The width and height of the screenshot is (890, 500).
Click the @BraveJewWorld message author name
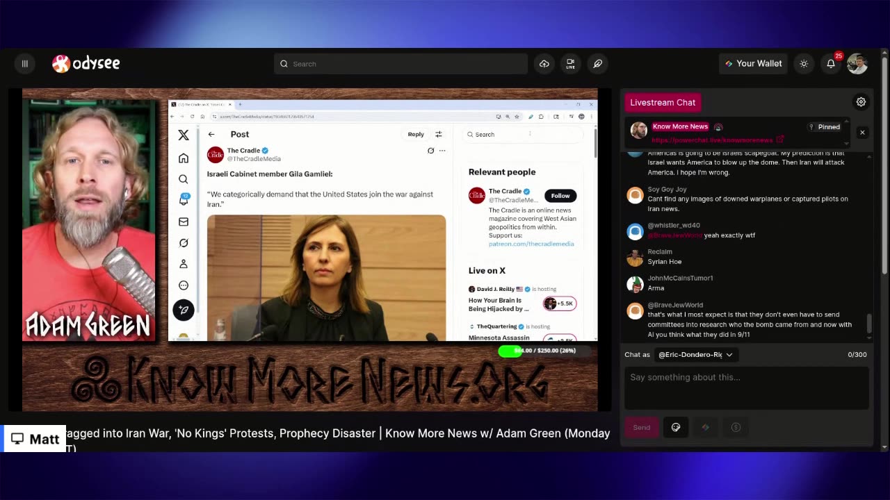(x=675, y=305)
